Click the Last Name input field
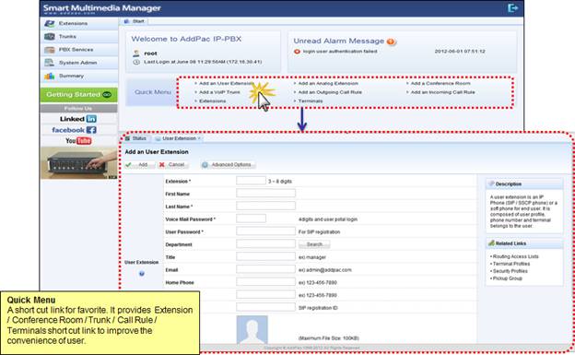The height and width of the screenshot is (355, 575). point(265,206)
